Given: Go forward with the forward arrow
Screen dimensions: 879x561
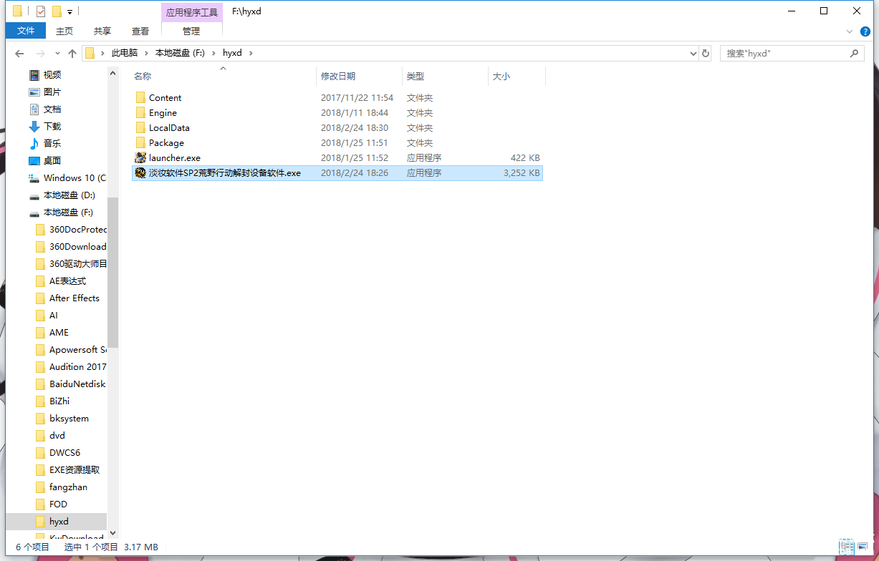Looking at the screenshot, I should (x=41, y=54).
